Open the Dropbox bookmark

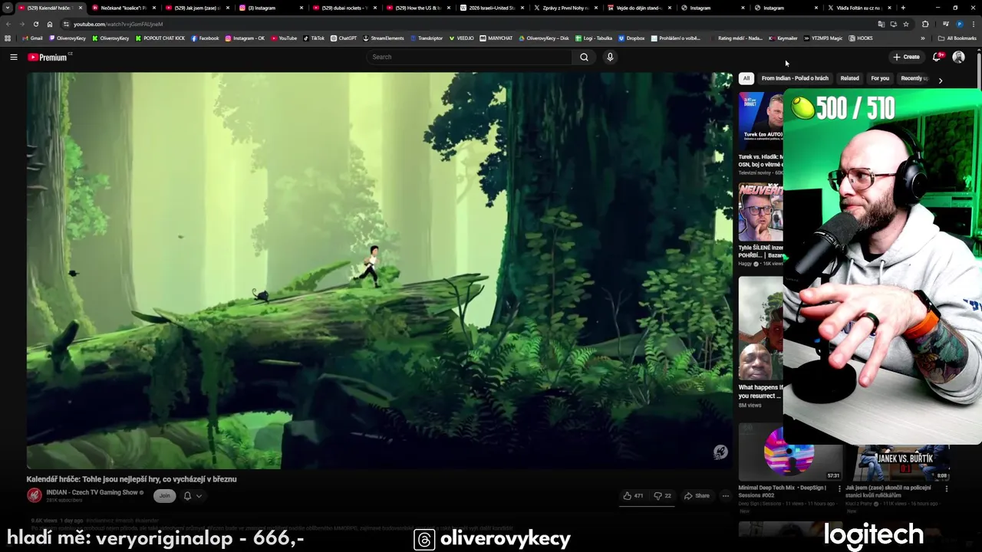point(631,38)
